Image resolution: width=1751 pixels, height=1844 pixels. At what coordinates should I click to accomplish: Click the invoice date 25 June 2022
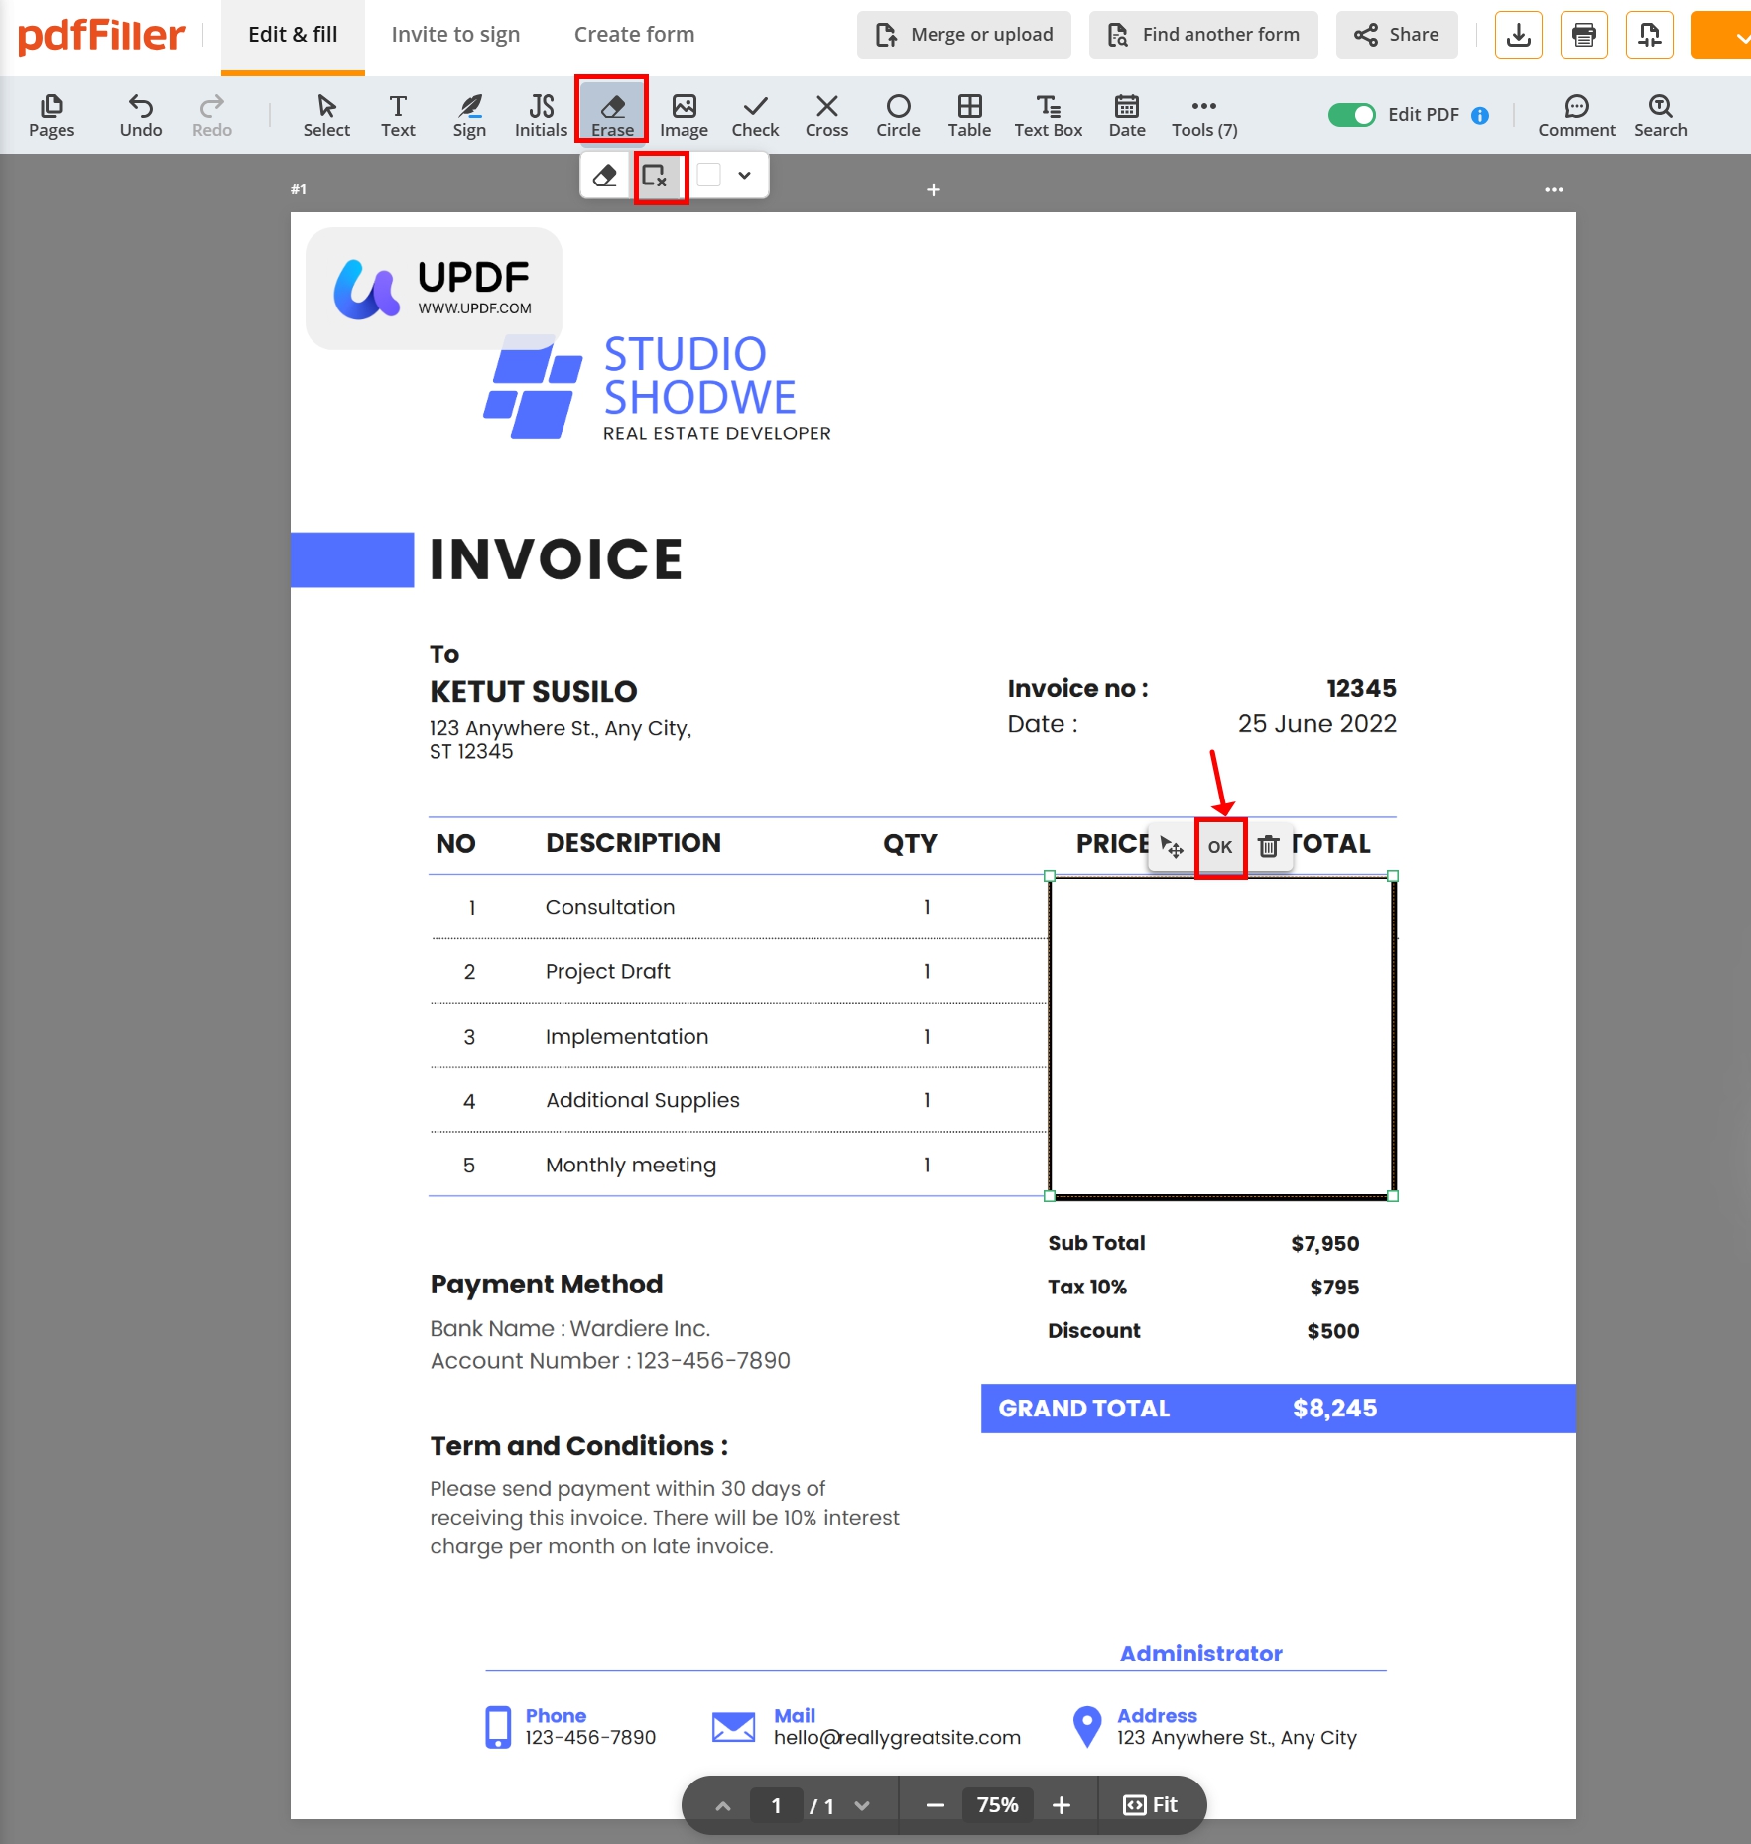click(x=1317, y=724)
